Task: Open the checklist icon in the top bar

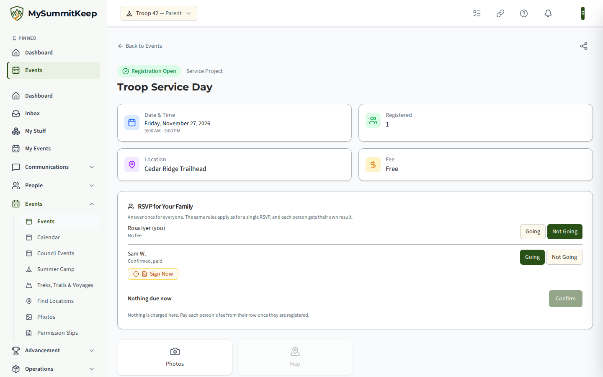Action: tap(477, 13)
